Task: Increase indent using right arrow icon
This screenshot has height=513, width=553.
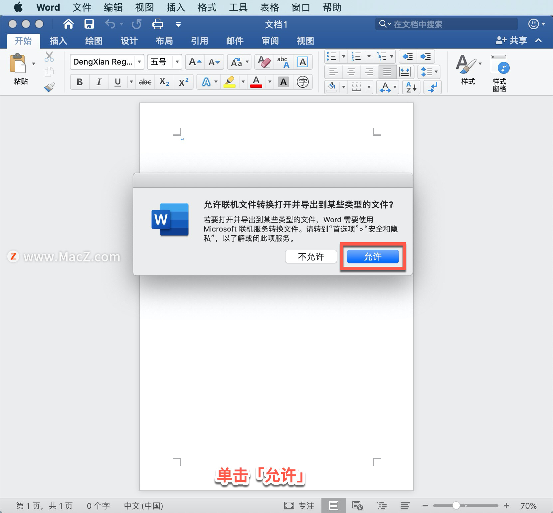Action: click(x=426, y=57)
